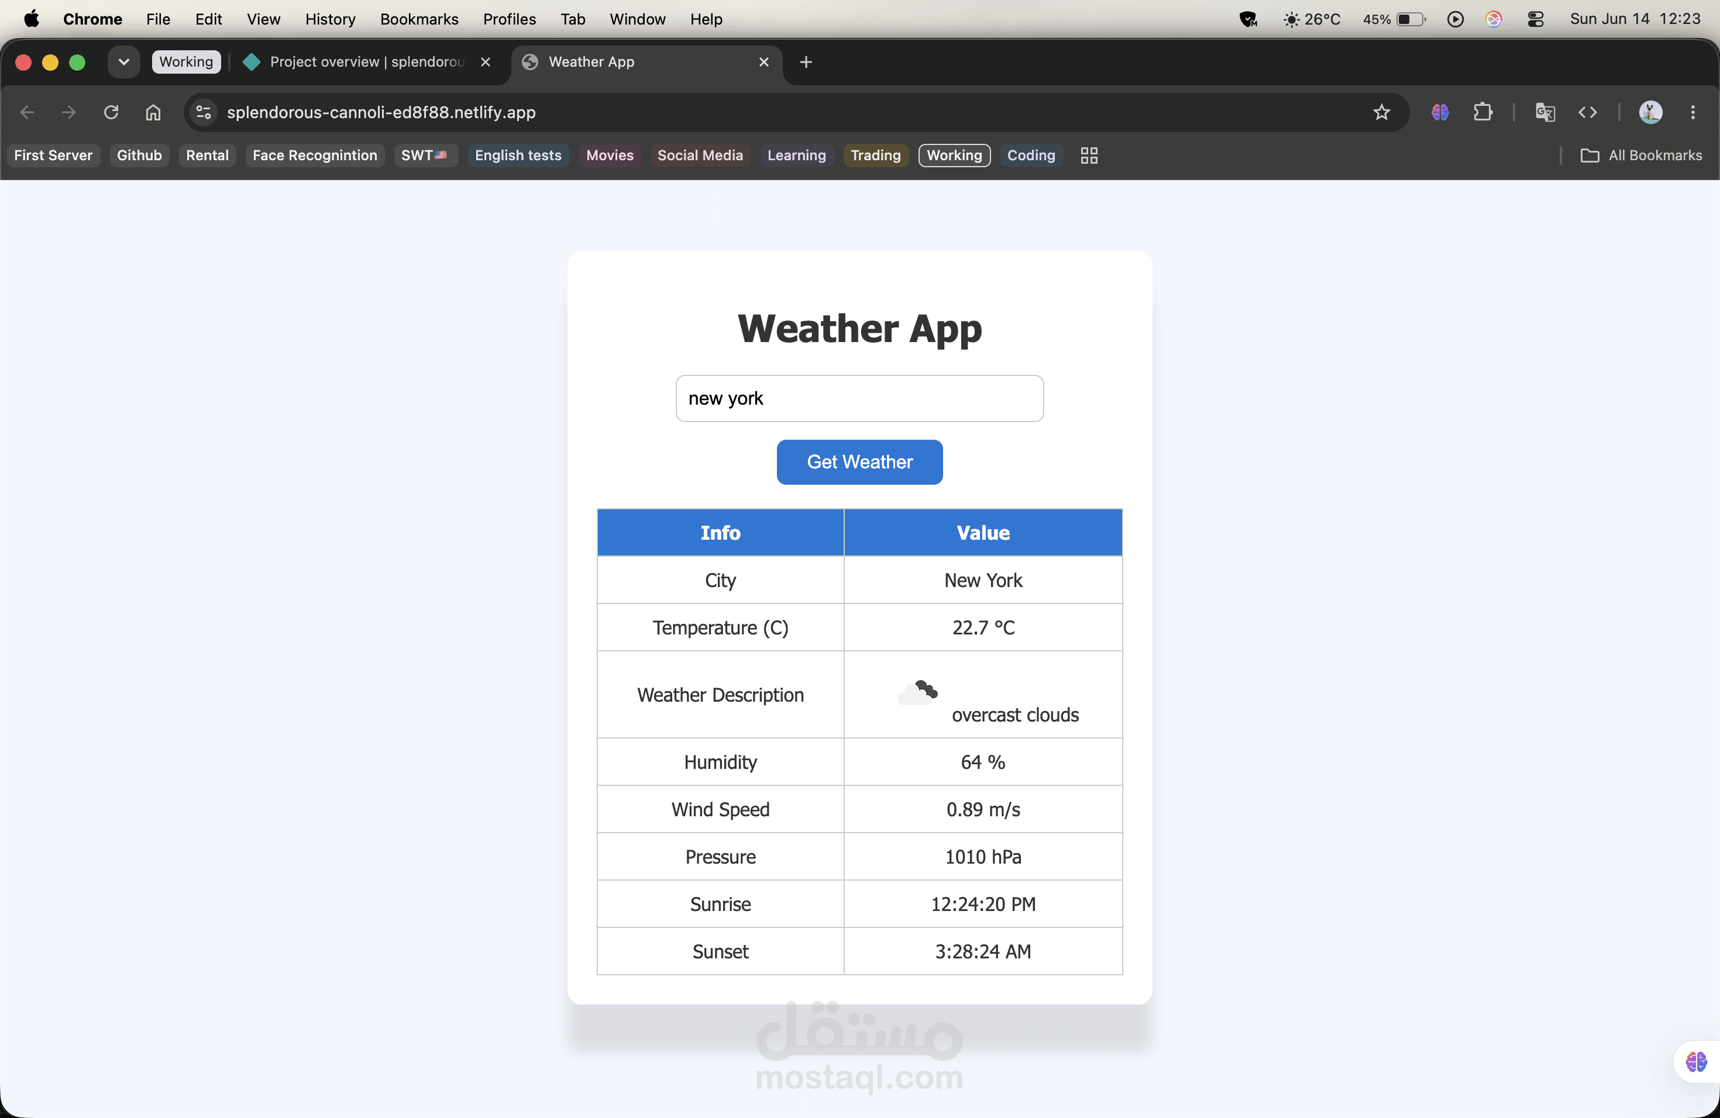Open the History menu
This screenshot has width=1720, height=1118.
click(x=331, y=19)
